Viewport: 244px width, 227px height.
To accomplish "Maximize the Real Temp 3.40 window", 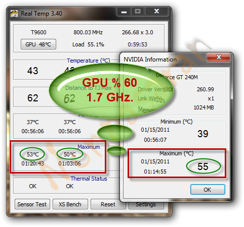I will point(138,12).
